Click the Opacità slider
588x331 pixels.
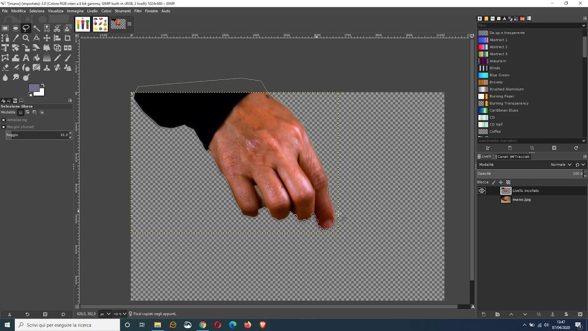click(x=531, y=174)
